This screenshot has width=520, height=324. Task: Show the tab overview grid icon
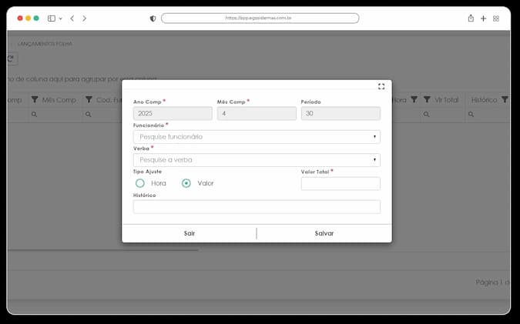pyautogui.click(x=496, y=18)
